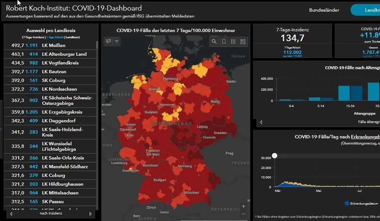Image resolution: width=380 pixels, height=221 pixels.
Task: Click the map select features tool
Action: pyautogui.click(x=108, y=41)
